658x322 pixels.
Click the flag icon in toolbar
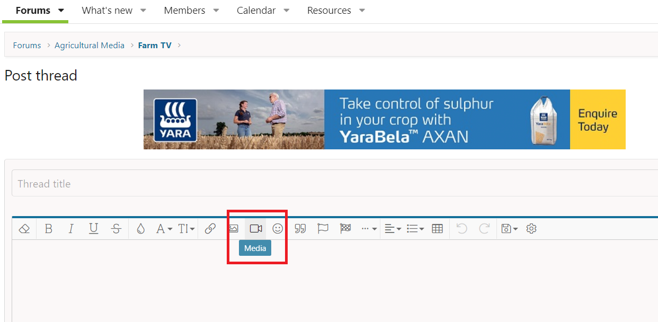tap(323, 229)
